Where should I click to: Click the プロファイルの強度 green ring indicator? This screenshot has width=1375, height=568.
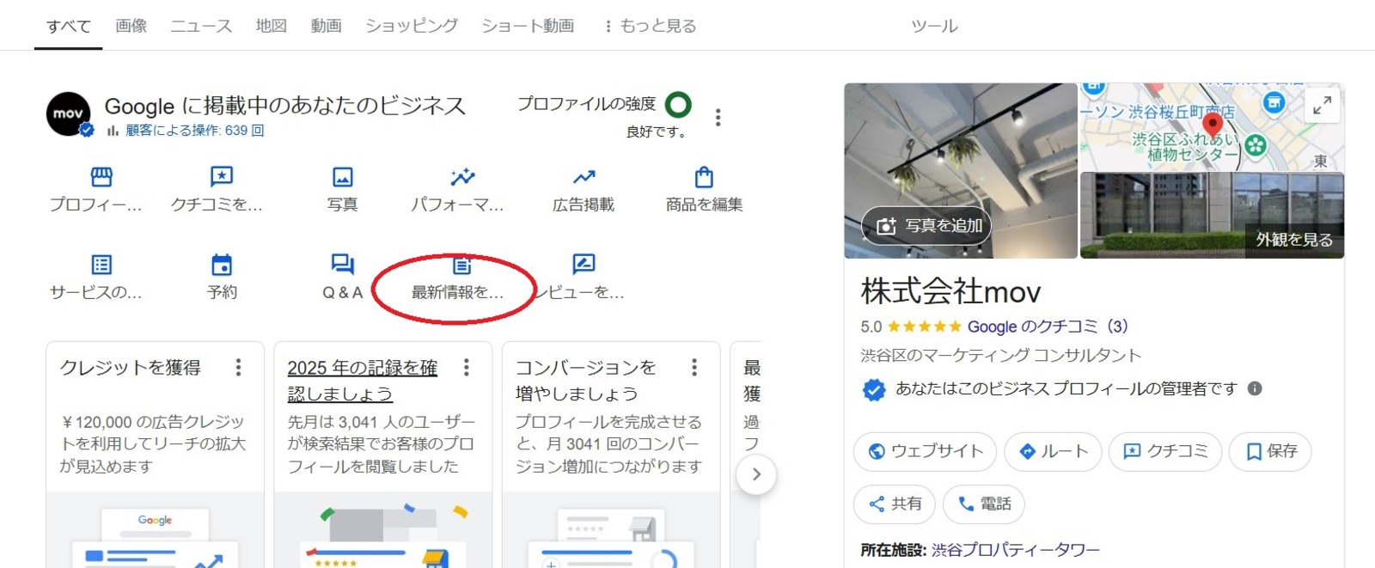(678, 105)
